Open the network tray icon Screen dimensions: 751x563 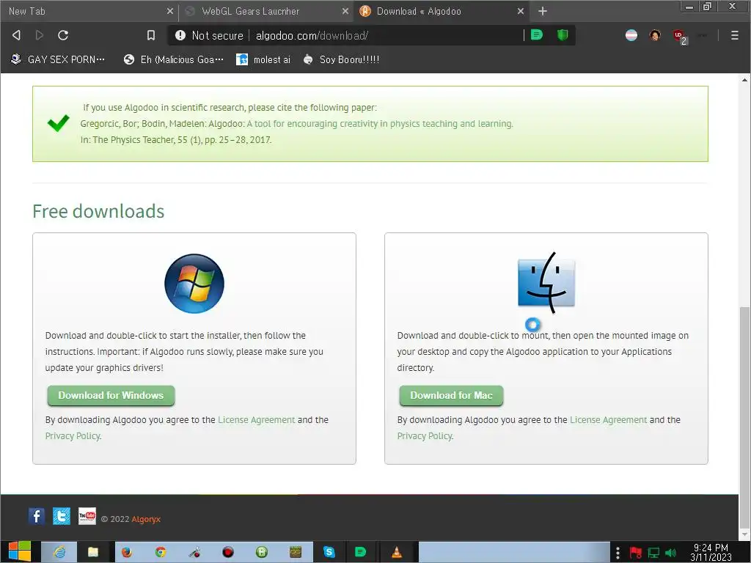coord(653,553)
